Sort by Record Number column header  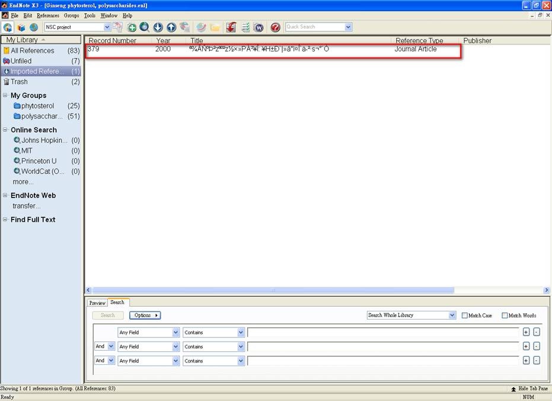pos(119,40)
